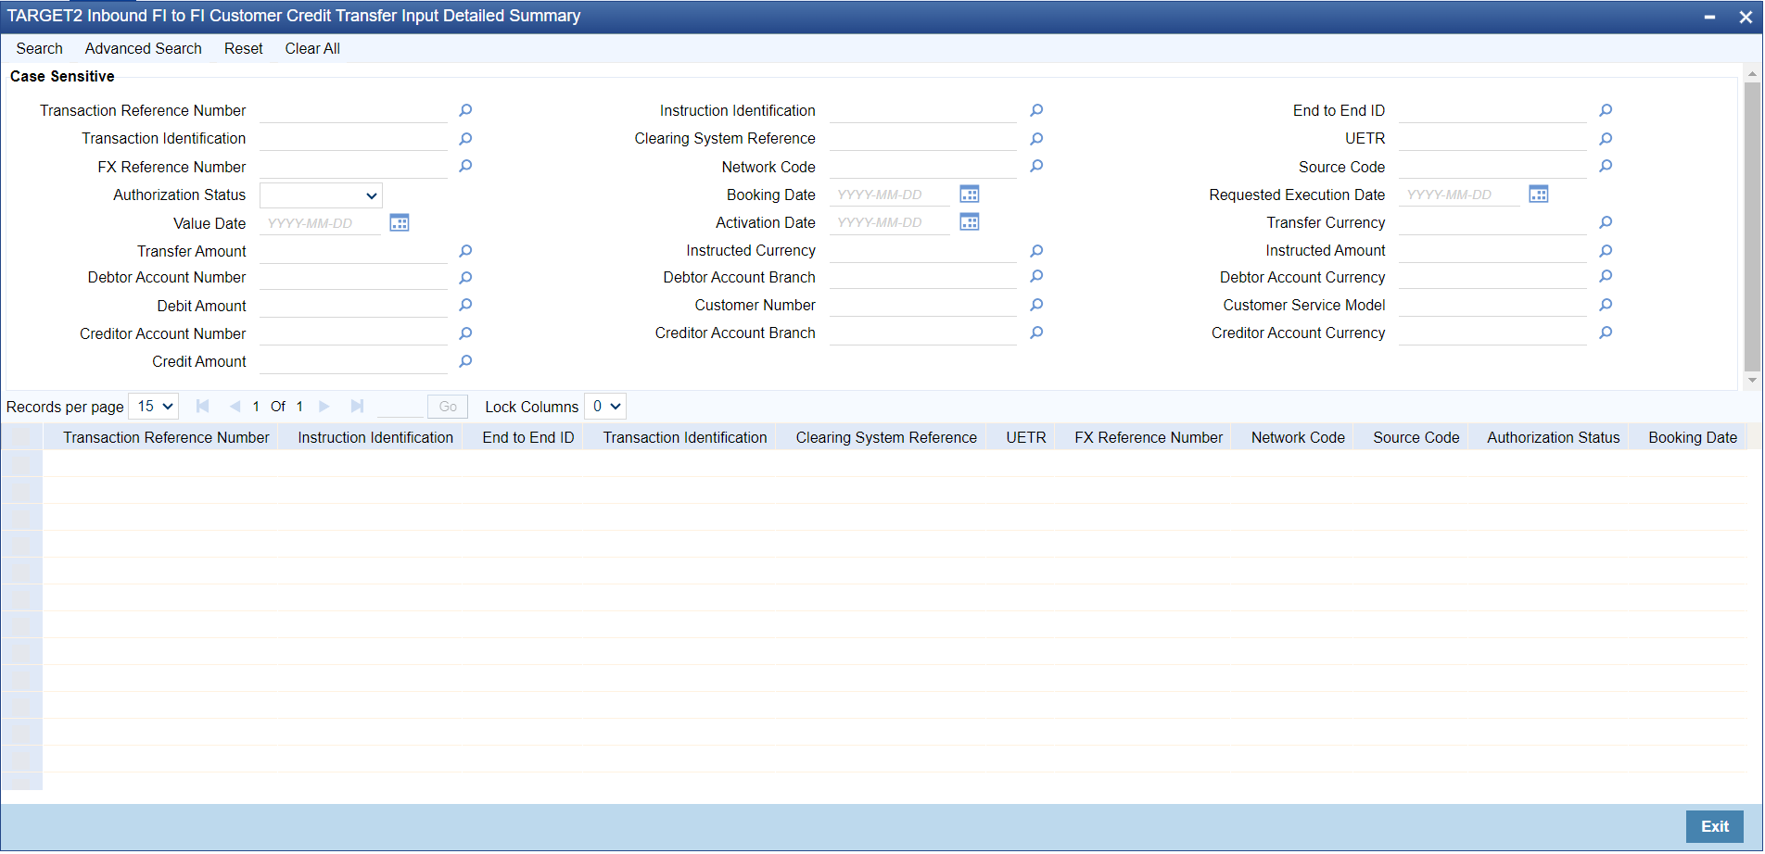Click the search panel vertical scrollbar
The image size is (1765, 854).
(x=1752, y=227)
